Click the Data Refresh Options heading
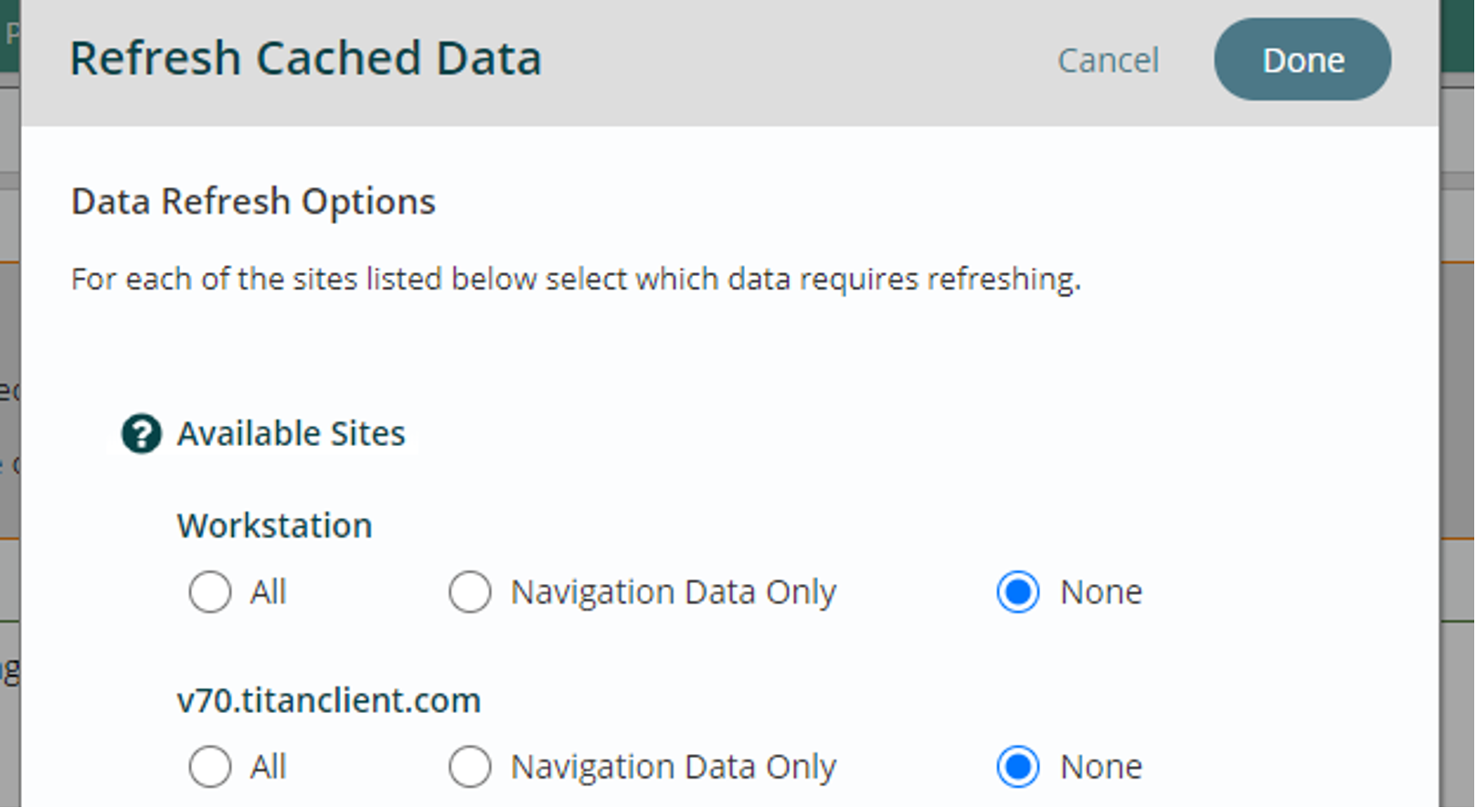Image resolution: width=1477 pixels, height=808 pixels. (x=253, y=201)
